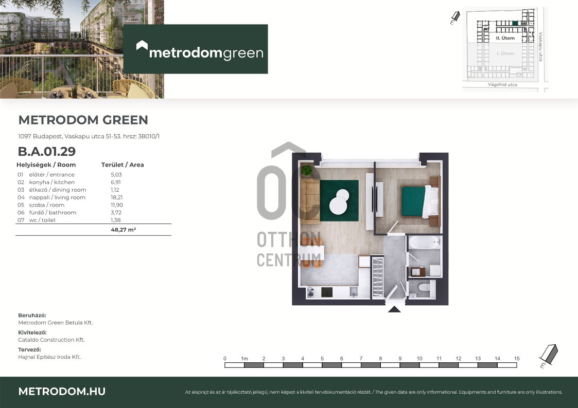Click the north arrow beside site map
This screenshot has width=578, height=408.
[455, 18]
